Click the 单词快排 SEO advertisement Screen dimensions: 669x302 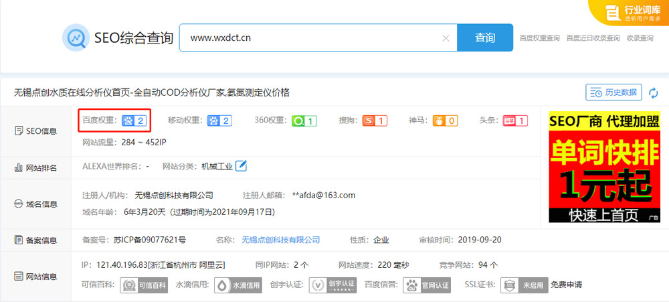point(604,167)
